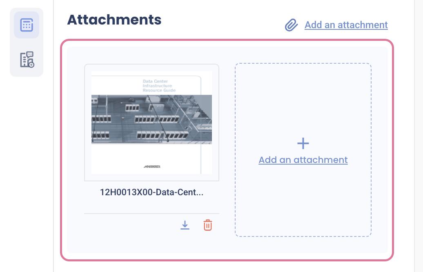Click the Attachments heading
This screenshot has height=272, width=423.
(114, 19)
